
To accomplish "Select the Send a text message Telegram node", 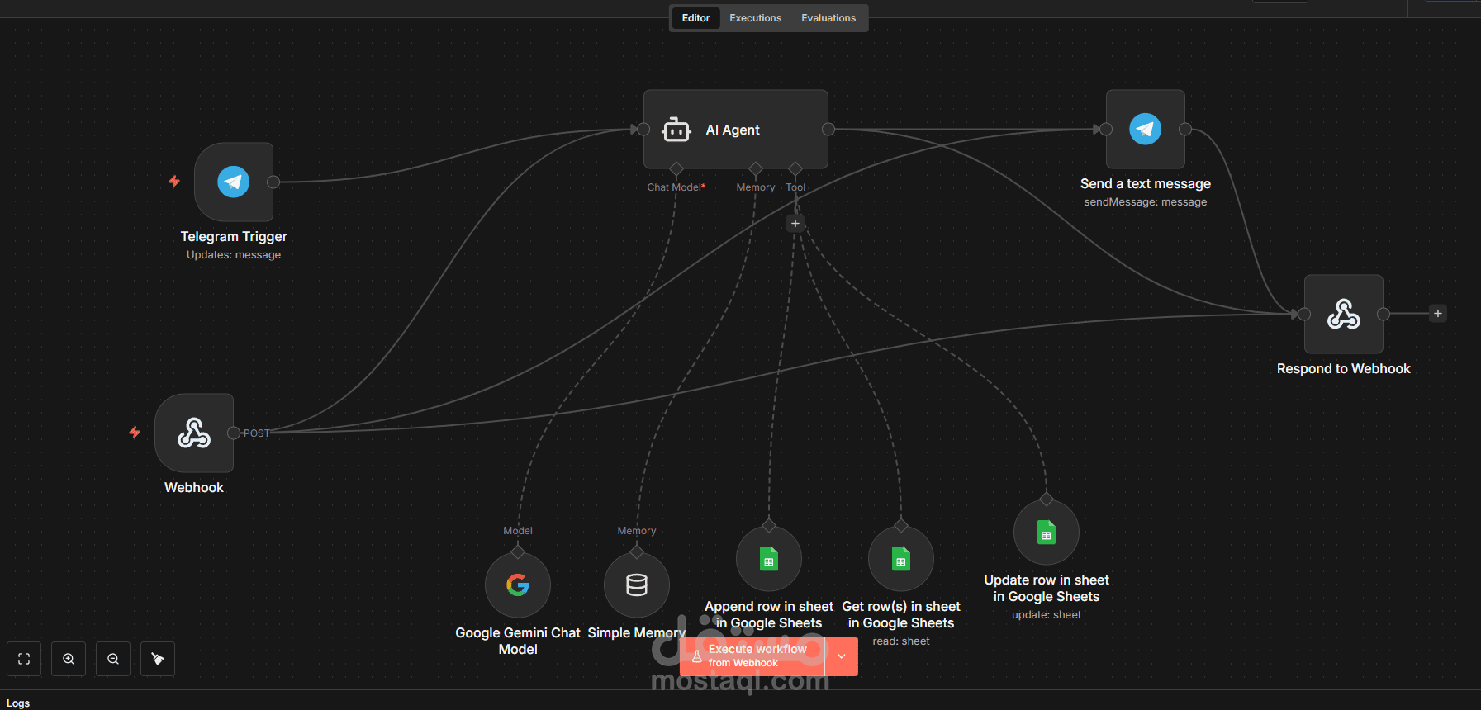I will click(x=1146, y=130).
